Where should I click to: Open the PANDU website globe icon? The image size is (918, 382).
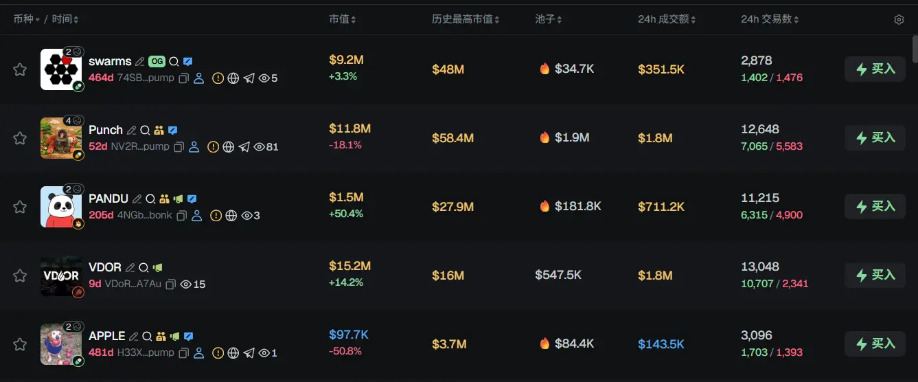pyautogui.click(x=231, y=216)
